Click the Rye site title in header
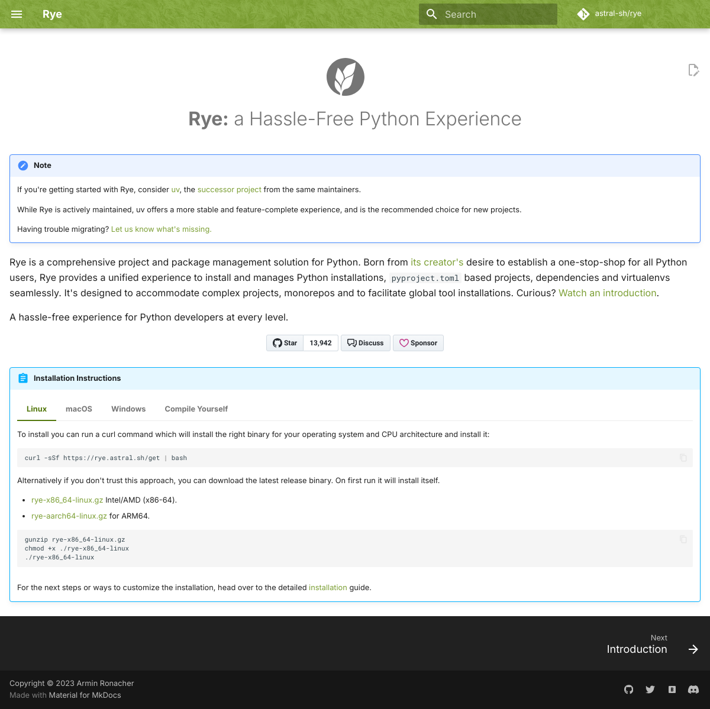 click(x=52, y=14)
